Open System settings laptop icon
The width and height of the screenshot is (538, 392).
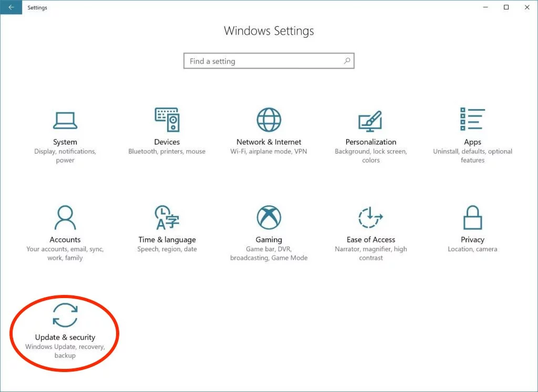pos(65,121)
